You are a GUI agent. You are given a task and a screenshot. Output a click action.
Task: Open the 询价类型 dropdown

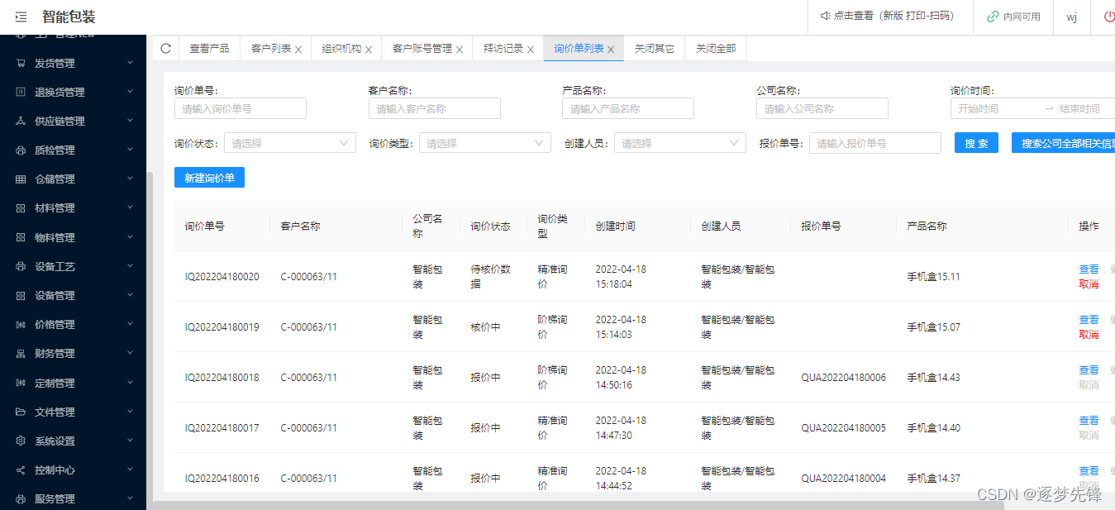pyautogui.click(x=485, y=143)
